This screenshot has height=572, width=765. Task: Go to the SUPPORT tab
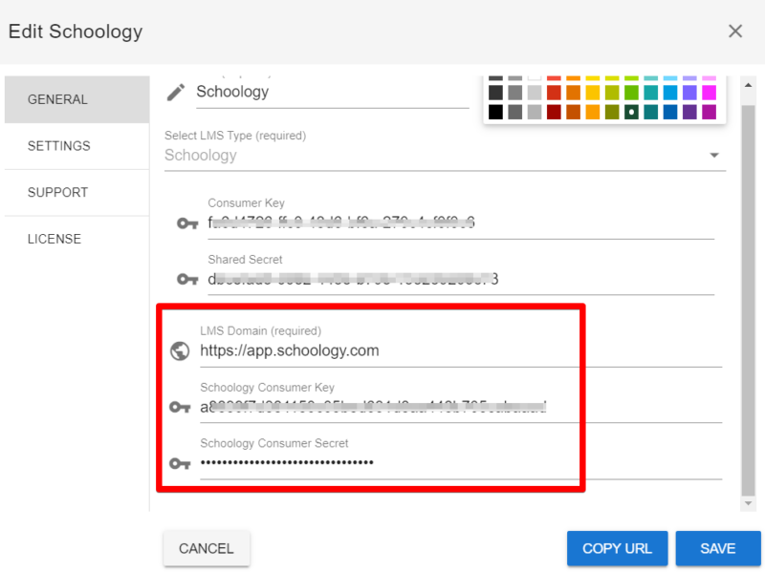77,193
